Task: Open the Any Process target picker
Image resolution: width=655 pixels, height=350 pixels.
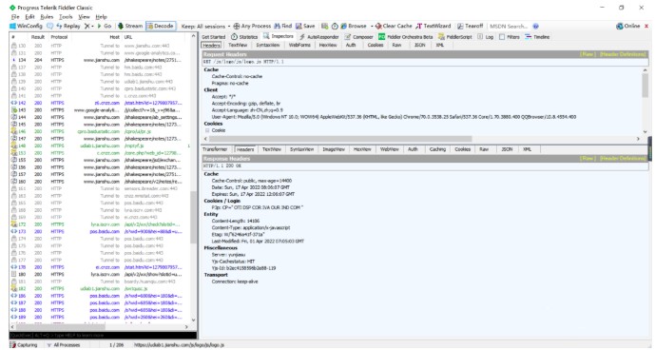Action: (x=252, y=26)
